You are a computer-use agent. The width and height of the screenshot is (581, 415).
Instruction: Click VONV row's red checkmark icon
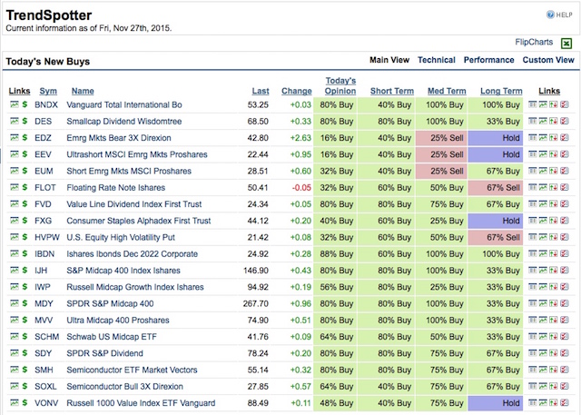pyautogui.click(x=565, y=402)
